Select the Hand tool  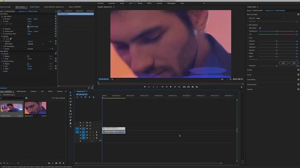coord(70,123)
